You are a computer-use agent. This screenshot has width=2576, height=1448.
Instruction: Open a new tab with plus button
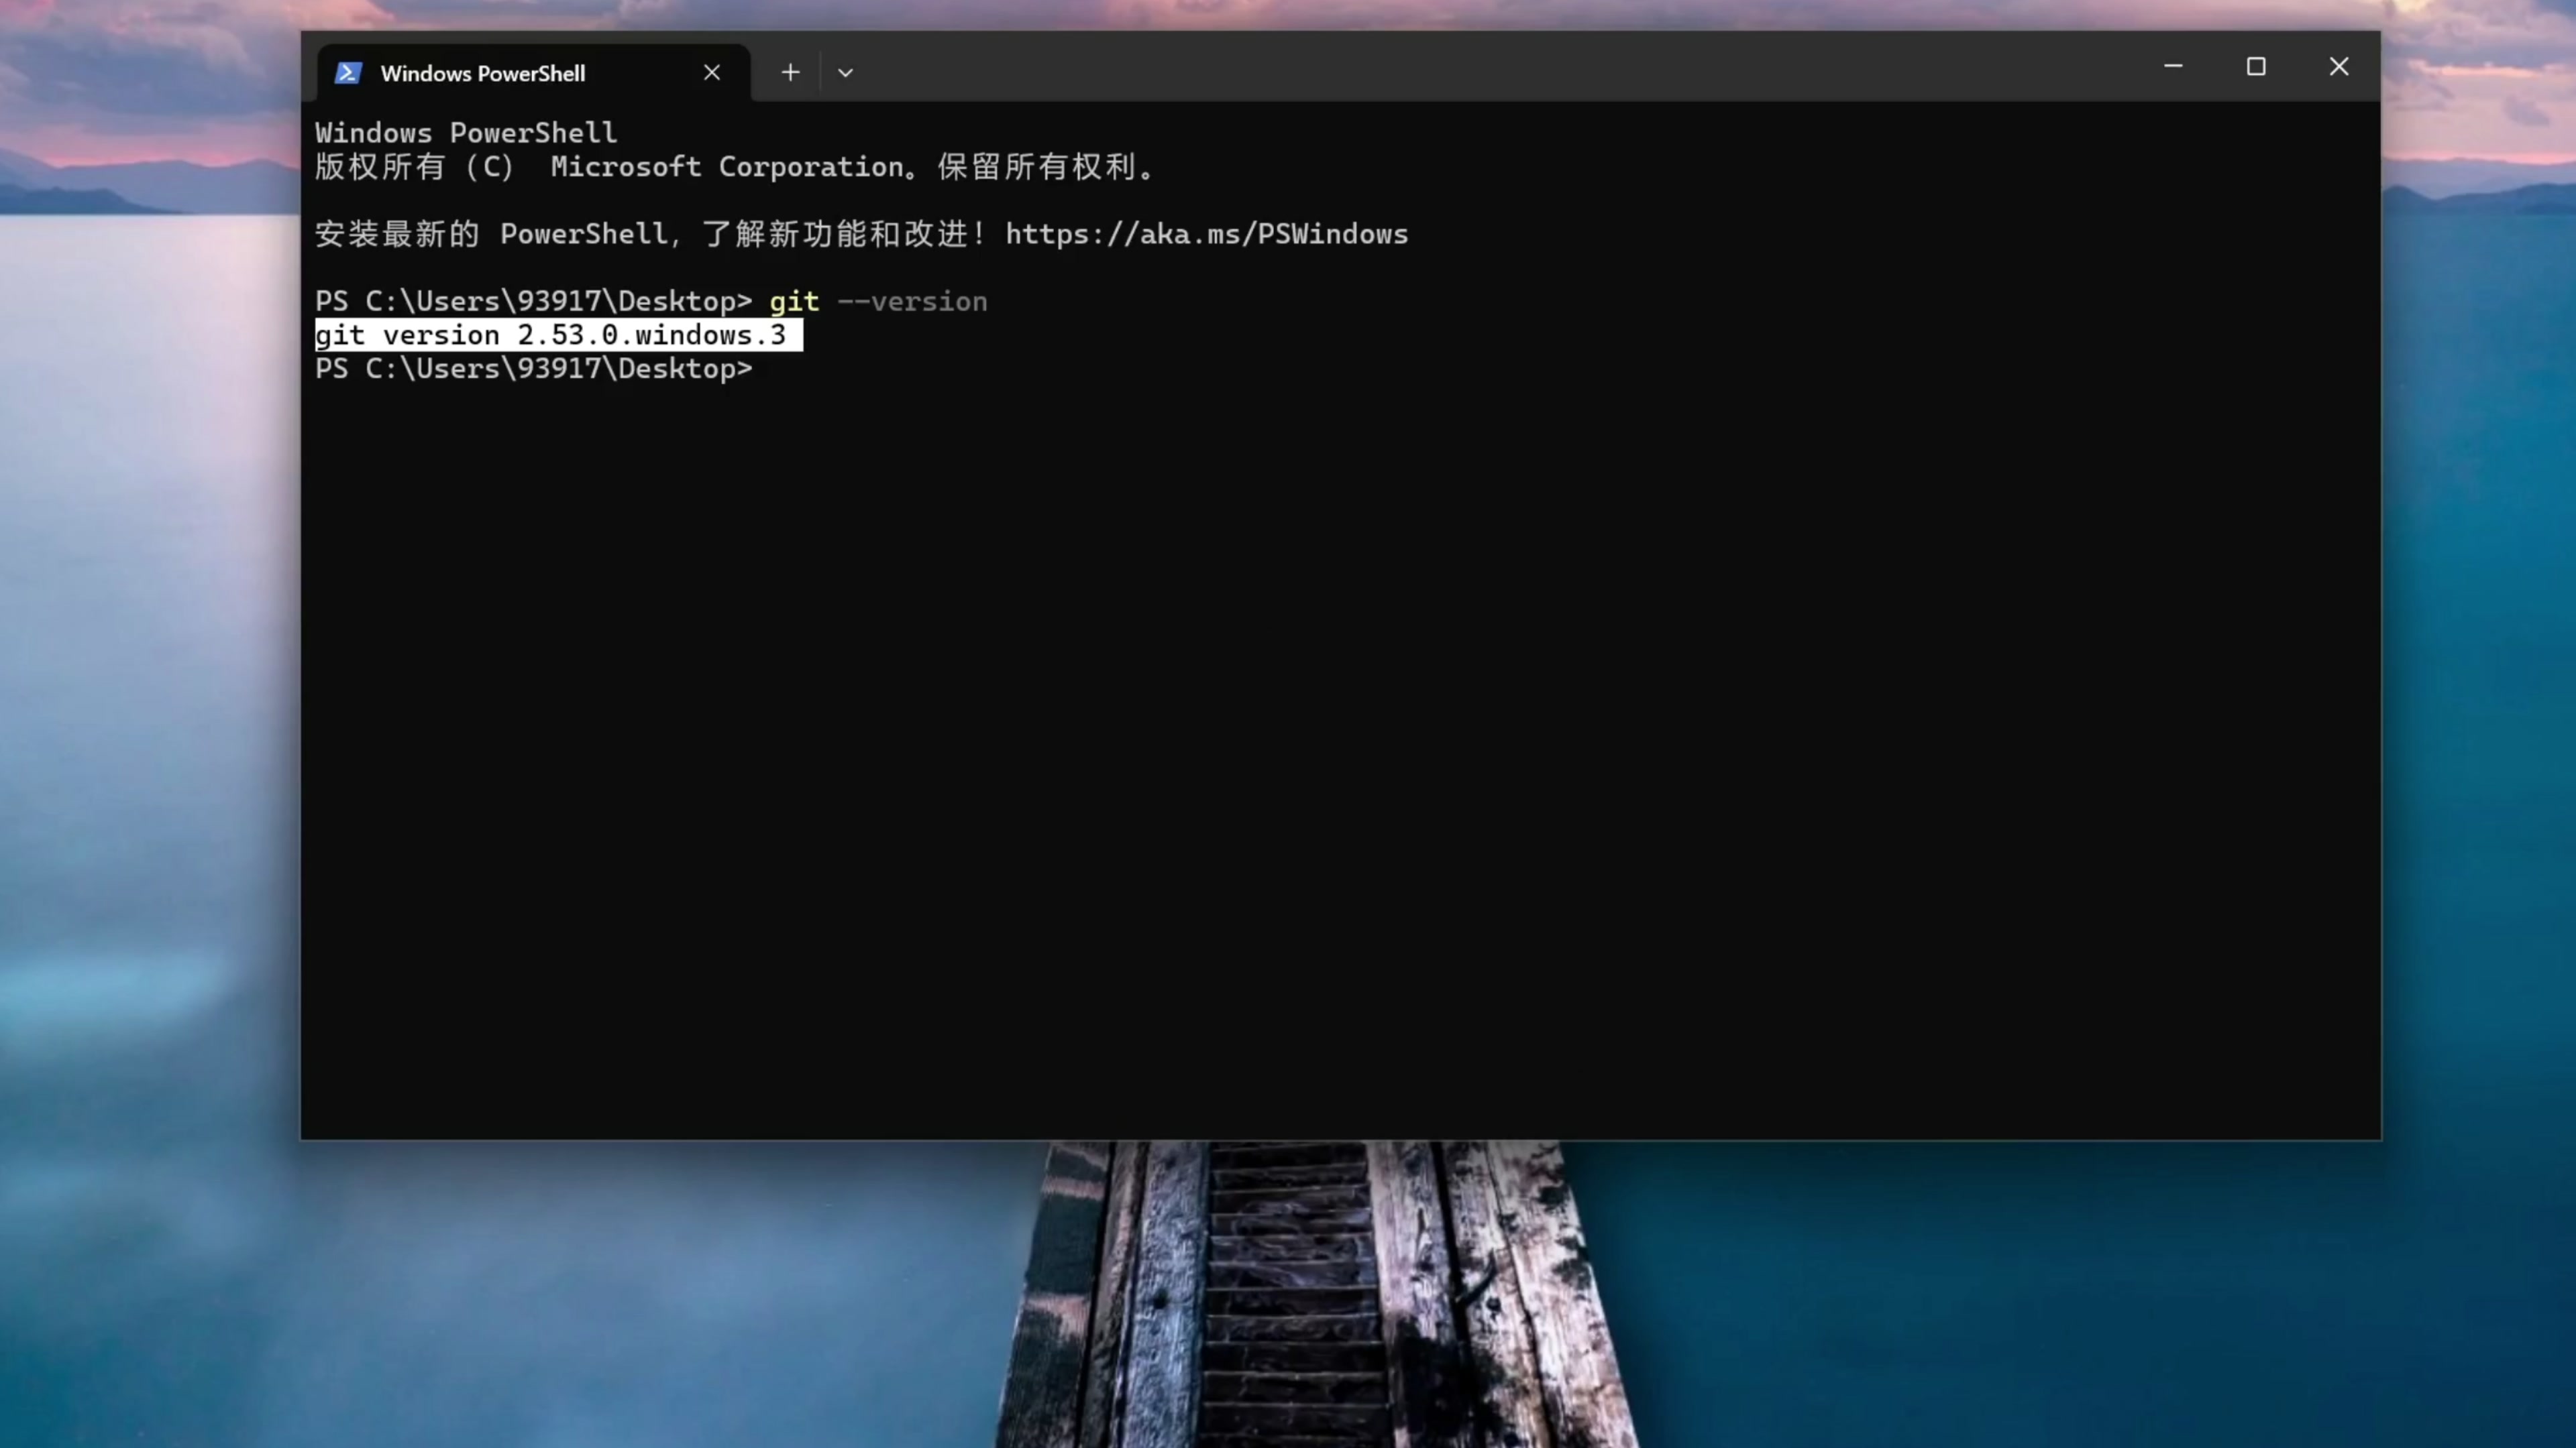pyautogui.click(x=790, y=73)
